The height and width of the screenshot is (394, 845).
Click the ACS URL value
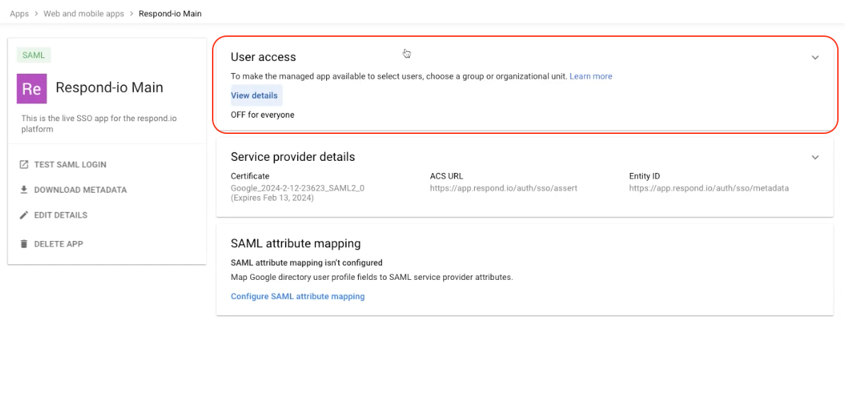tap(503, 188)
